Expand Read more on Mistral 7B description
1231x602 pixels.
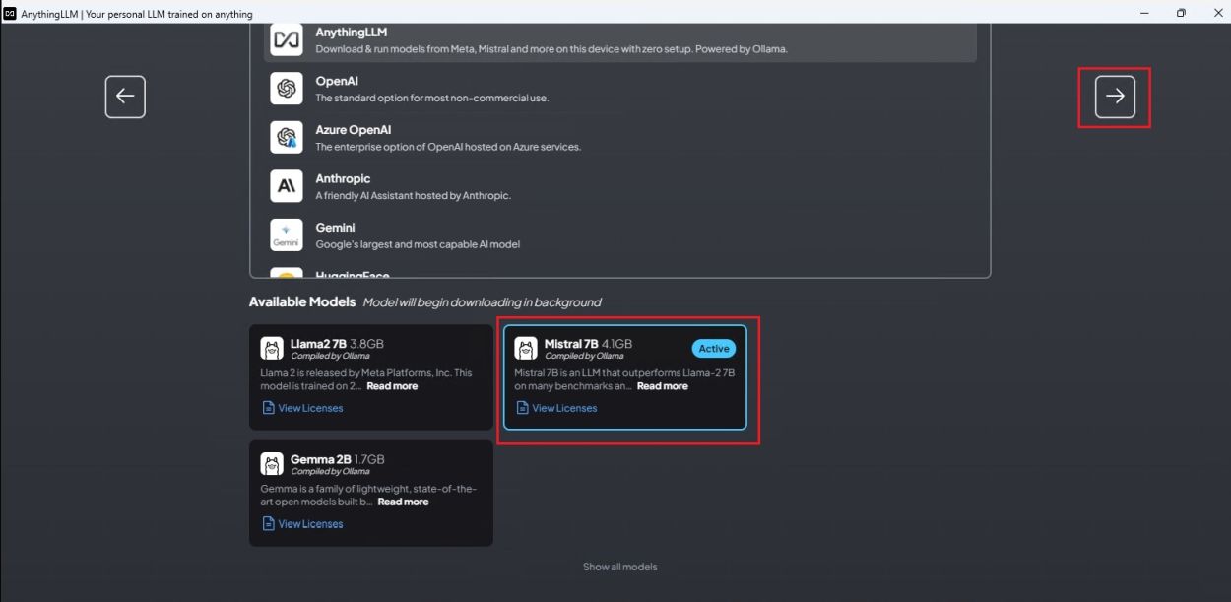[x=662, y=385]
